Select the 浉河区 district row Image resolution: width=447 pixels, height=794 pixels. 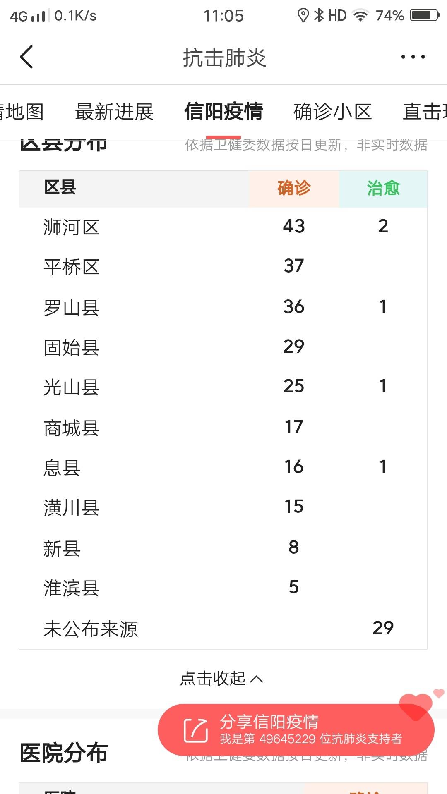223,227
